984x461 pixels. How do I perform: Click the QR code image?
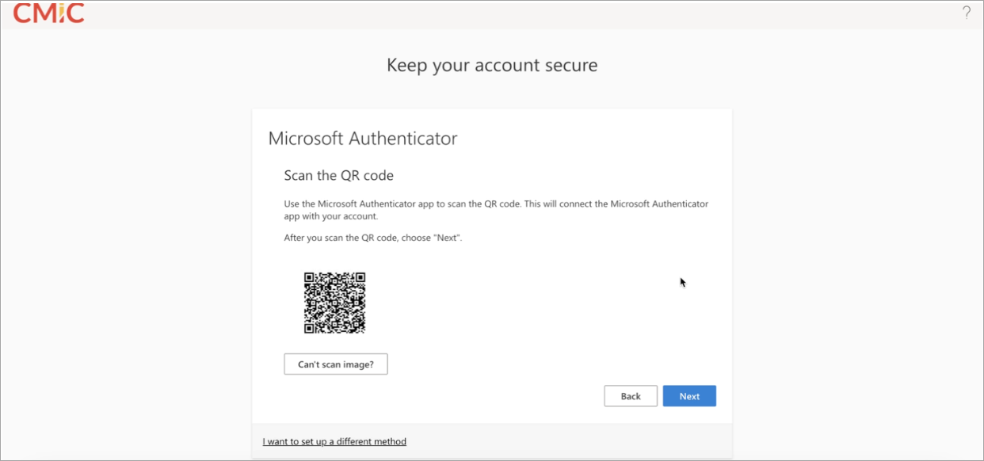click(334, 303)
